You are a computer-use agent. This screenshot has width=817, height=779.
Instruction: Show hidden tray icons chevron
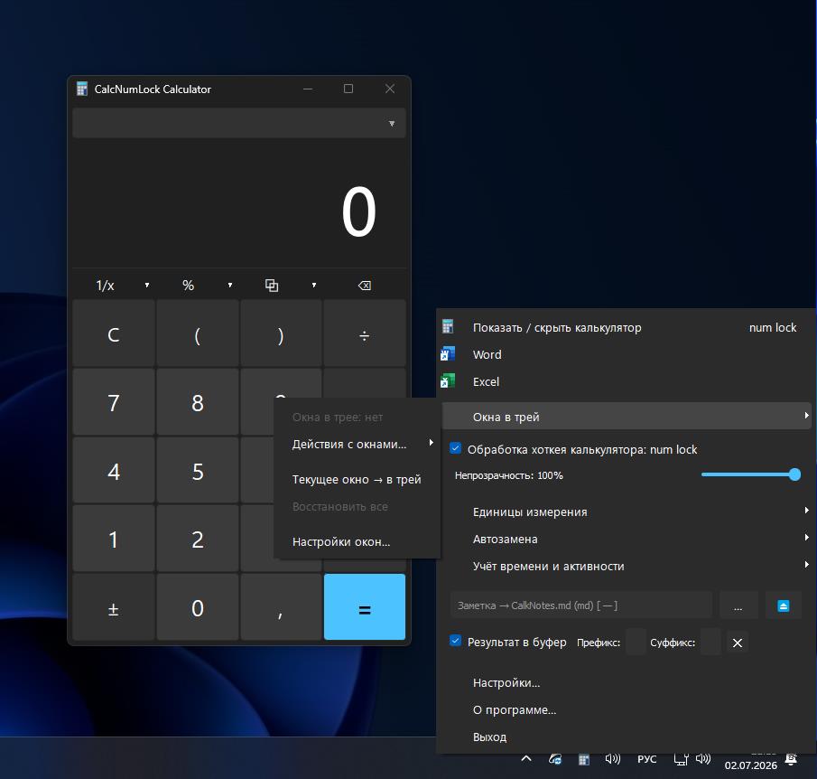(526, 758)
